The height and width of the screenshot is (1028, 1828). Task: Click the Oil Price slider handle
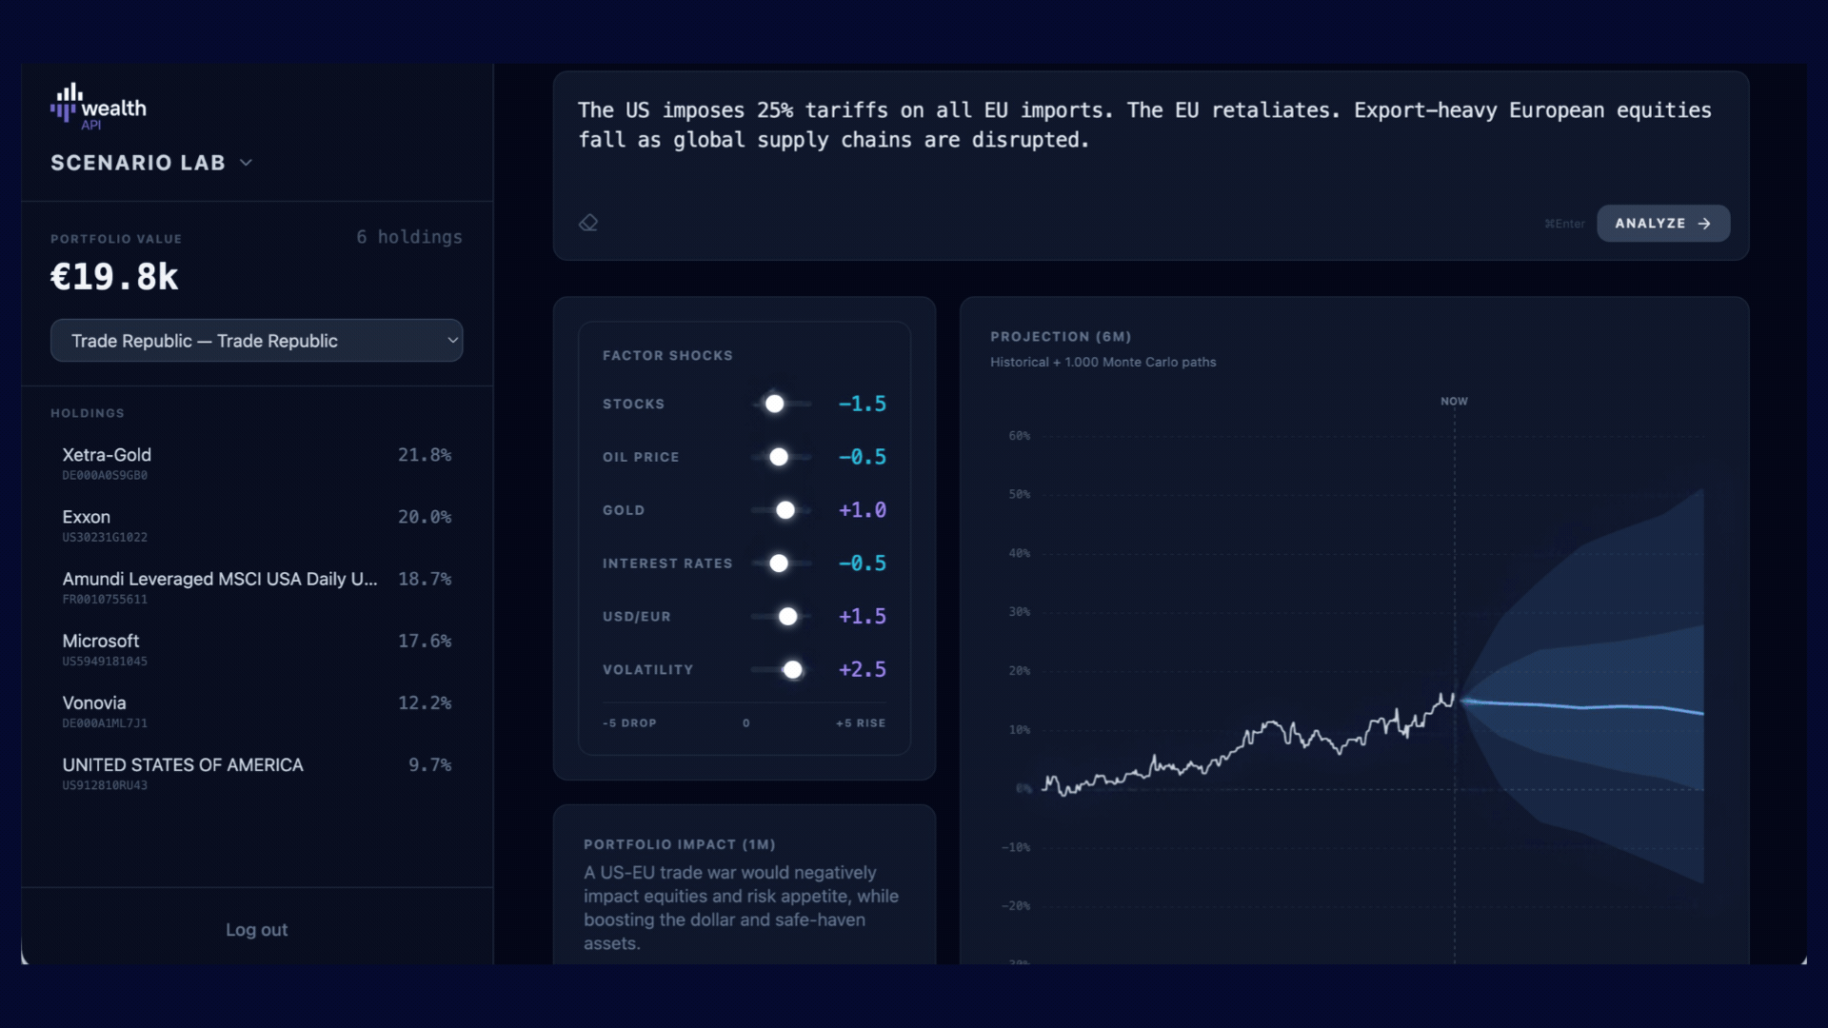click(x=779, y=458)
